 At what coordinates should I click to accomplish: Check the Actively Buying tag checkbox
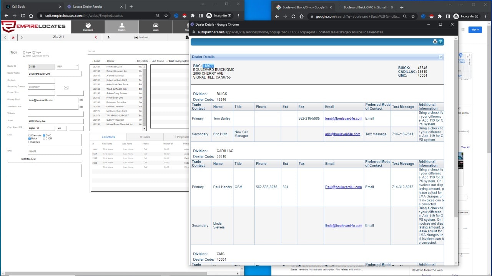pyautogui.click(x=34, y=56)
